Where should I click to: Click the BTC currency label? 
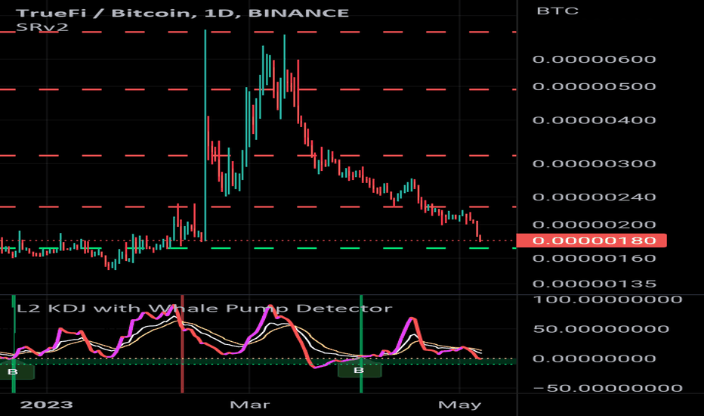557,11
